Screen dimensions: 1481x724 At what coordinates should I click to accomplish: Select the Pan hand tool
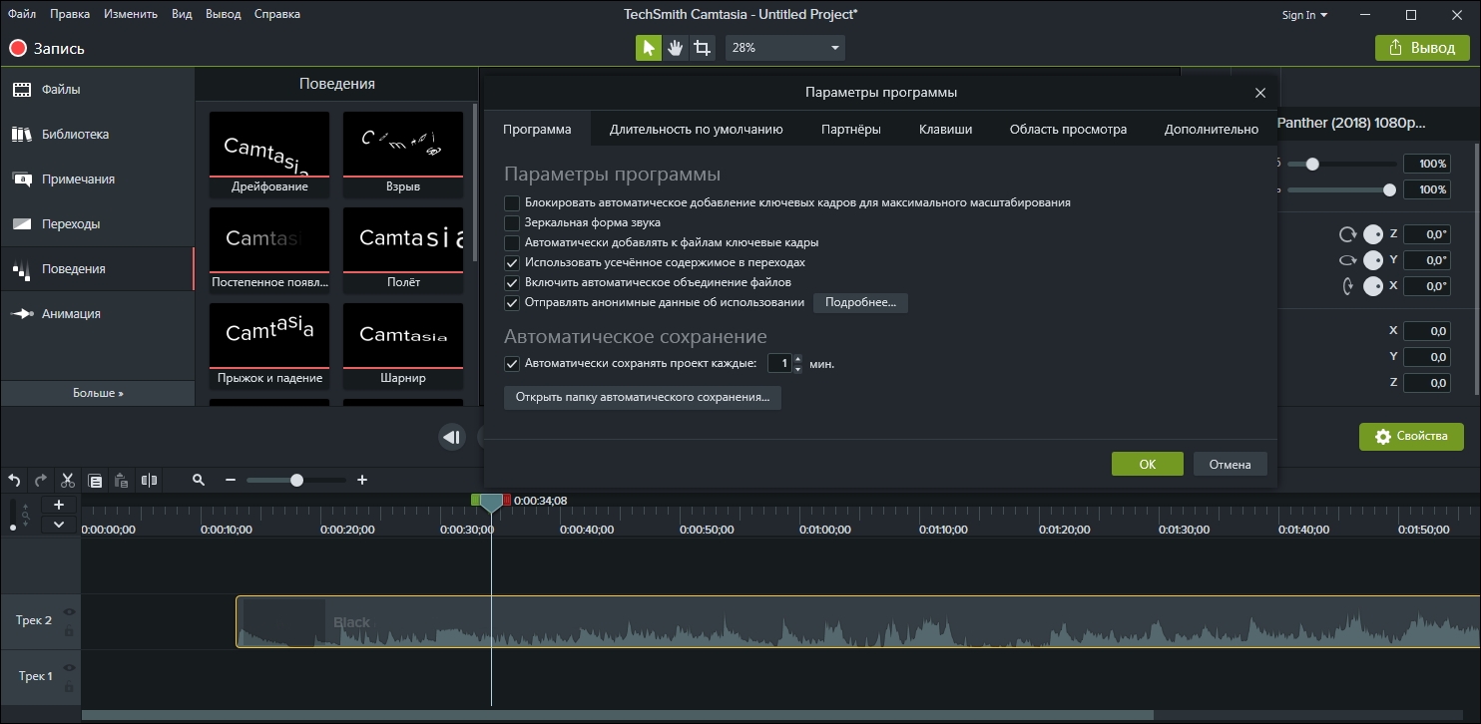(676, 48)
